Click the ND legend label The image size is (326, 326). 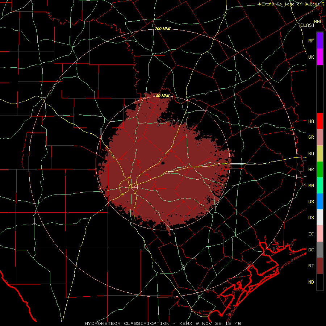pyautogui.click(x=311, y=282)
